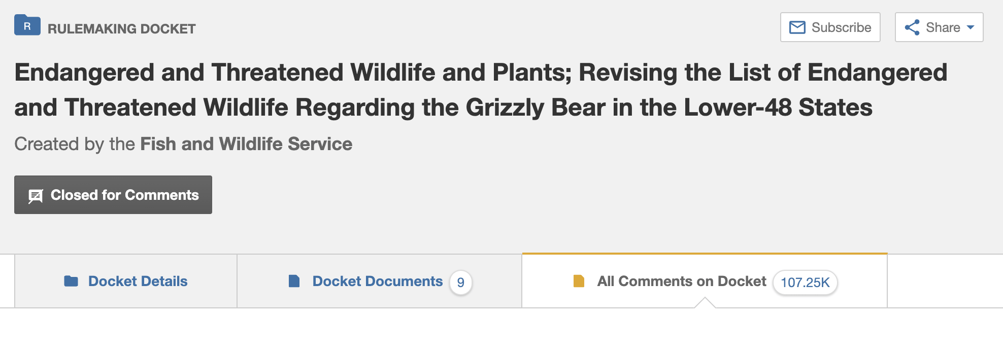Click the comment bubble icon on Closed button
This screenshot has width=1003, height=352.
click(36, 196)
